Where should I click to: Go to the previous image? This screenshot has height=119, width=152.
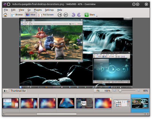coord(60,15)
